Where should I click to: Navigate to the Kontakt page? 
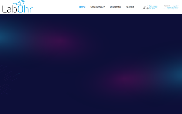[130, 7]
